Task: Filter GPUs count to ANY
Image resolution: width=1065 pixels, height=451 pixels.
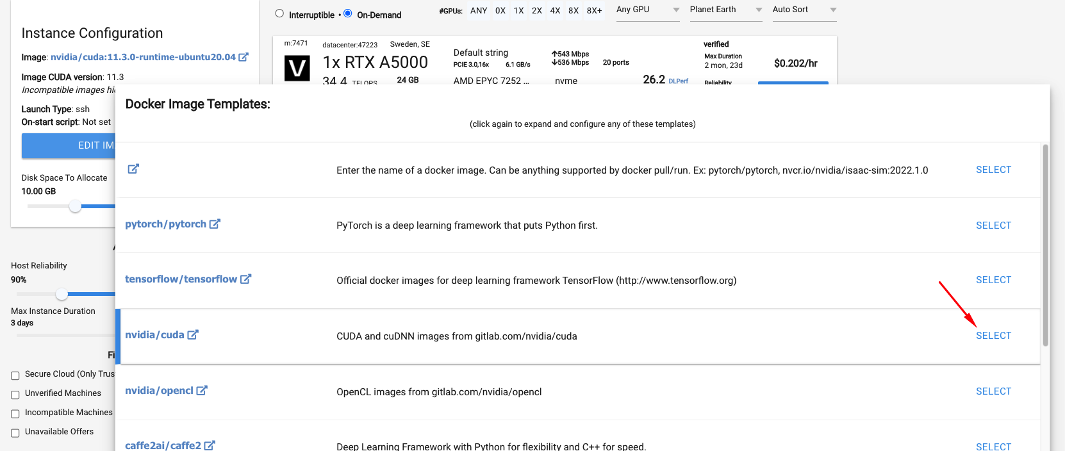Action: pos(479,11)
